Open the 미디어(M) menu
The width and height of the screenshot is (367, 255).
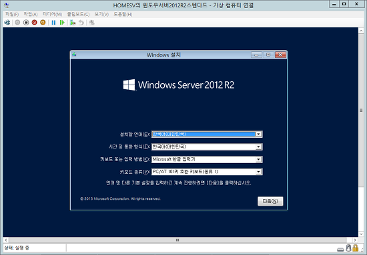coord(53,14)
